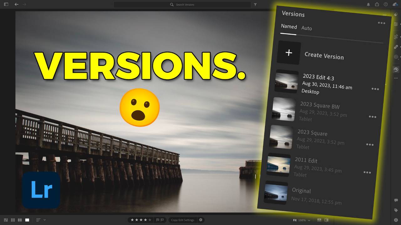Select the Named tab in Versions panel
Screen dimensions: 401x225
click(288, 27)
